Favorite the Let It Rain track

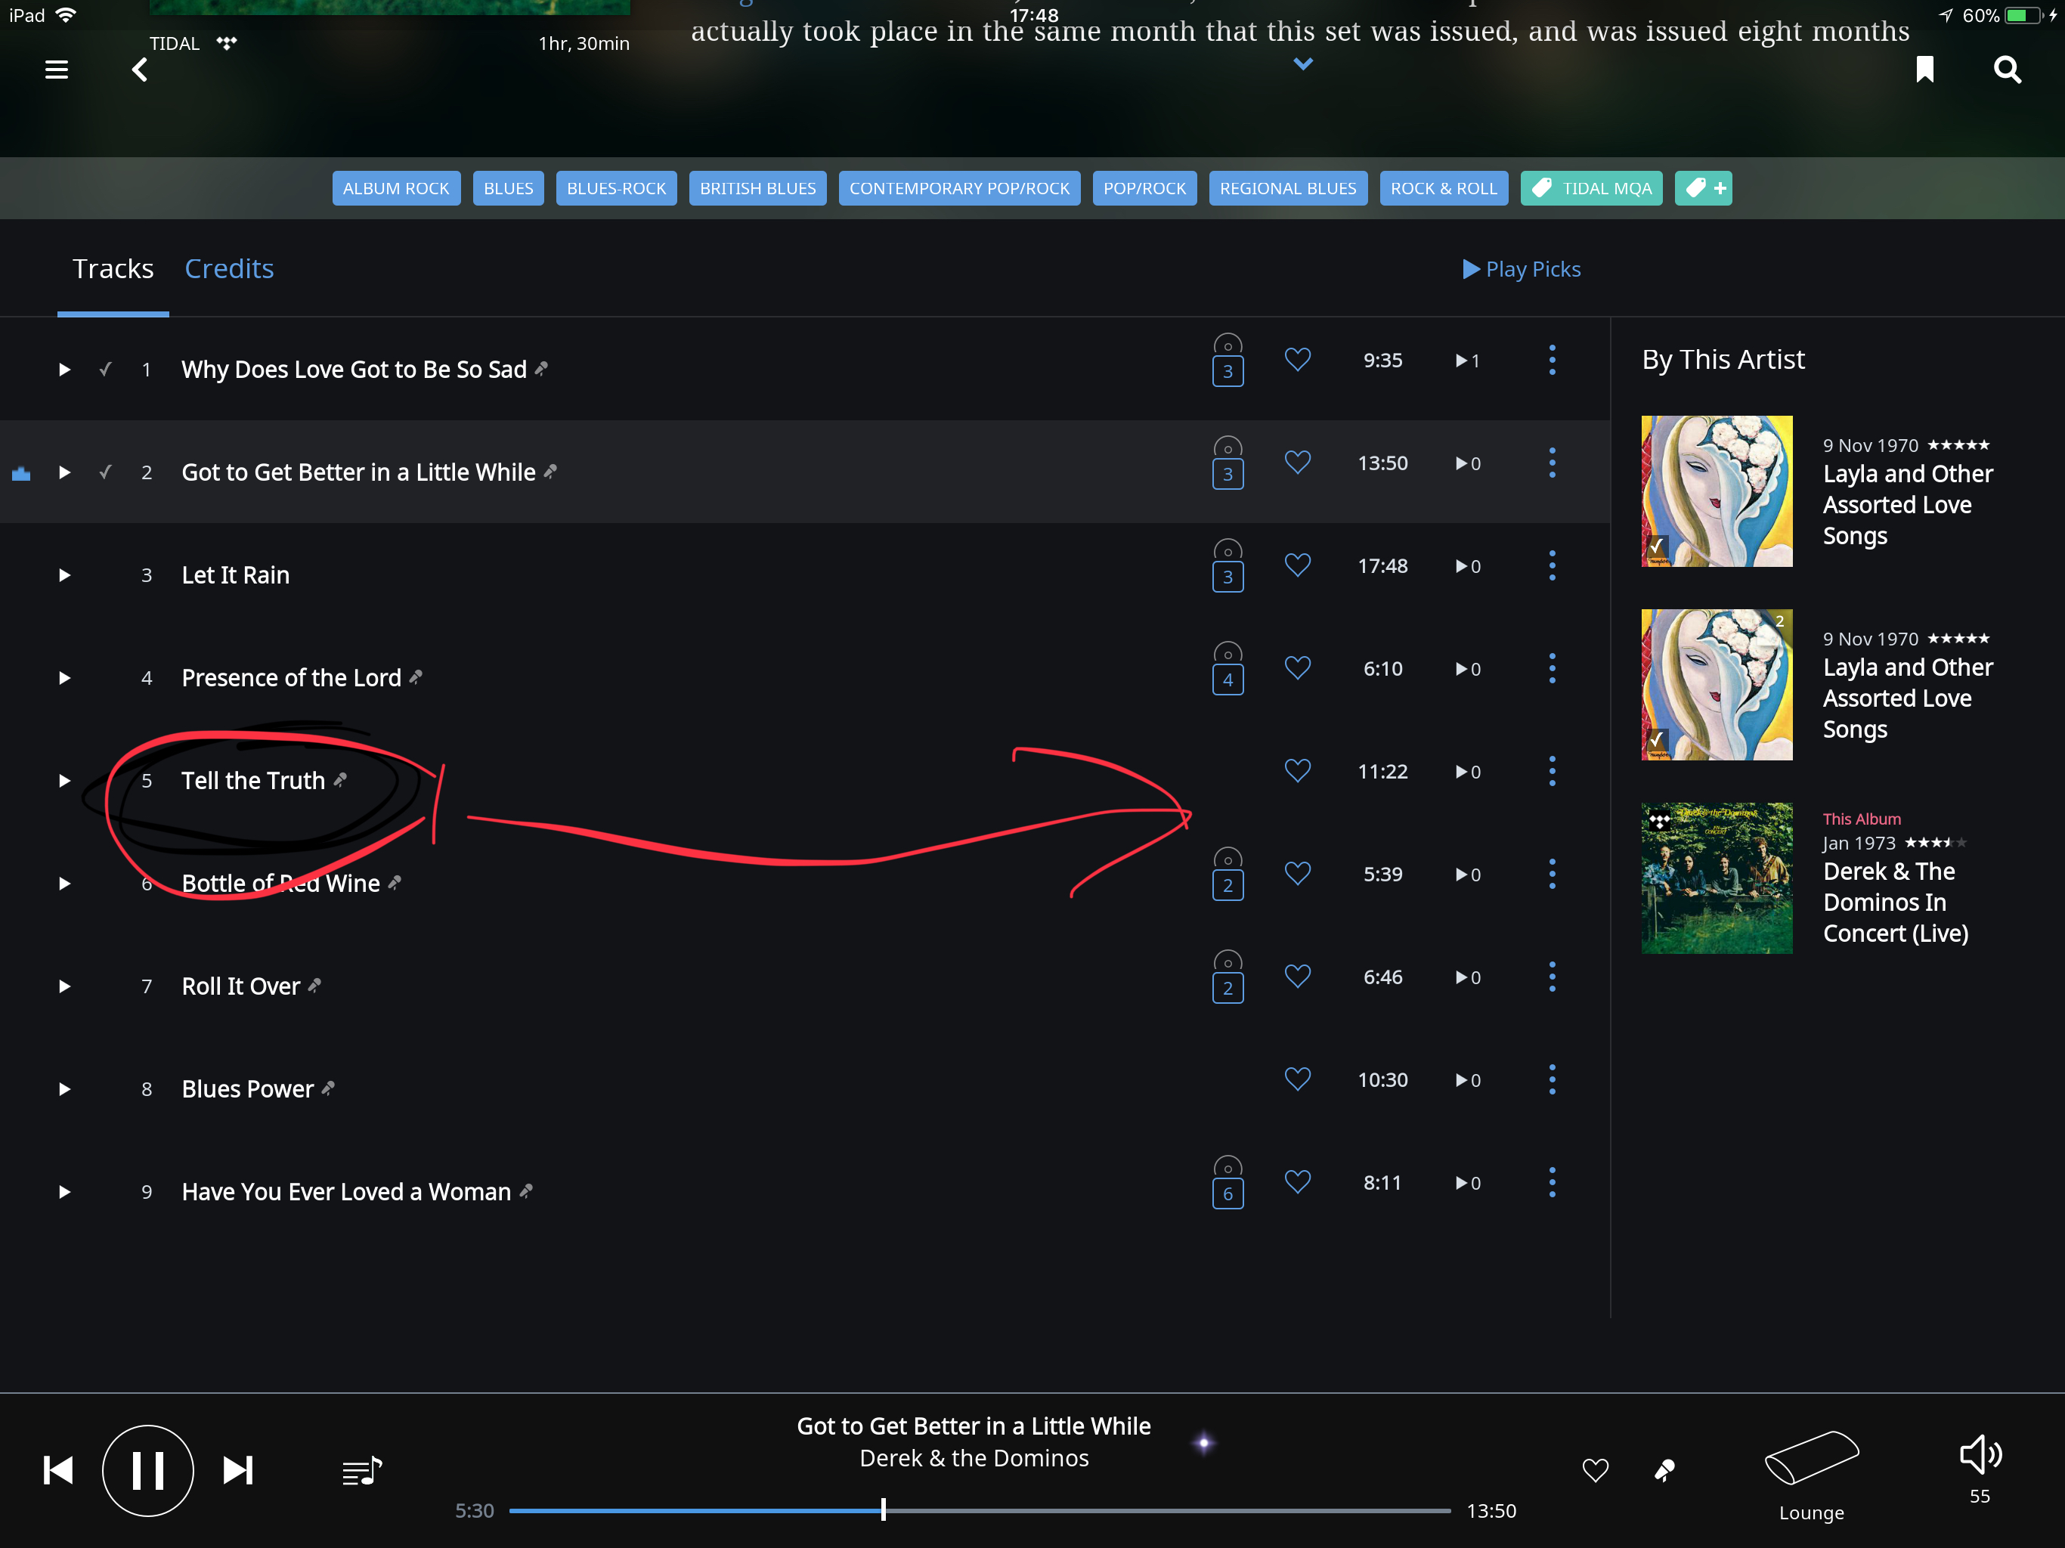pyautogui.click(x=1297, y=565)
